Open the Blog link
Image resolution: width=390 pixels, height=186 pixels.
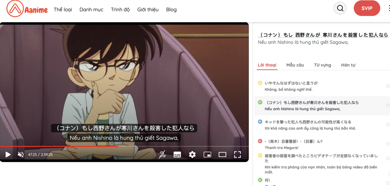tap(171, 9)
